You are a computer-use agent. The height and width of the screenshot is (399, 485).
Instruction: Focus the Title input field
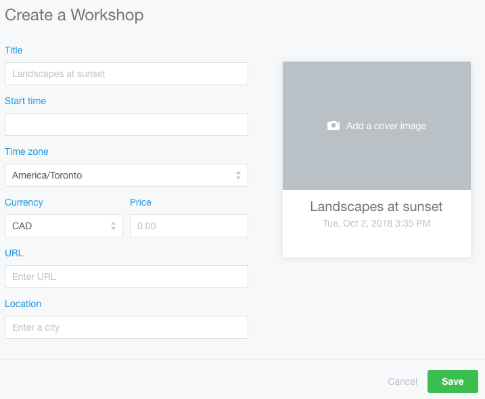point(126,74)
